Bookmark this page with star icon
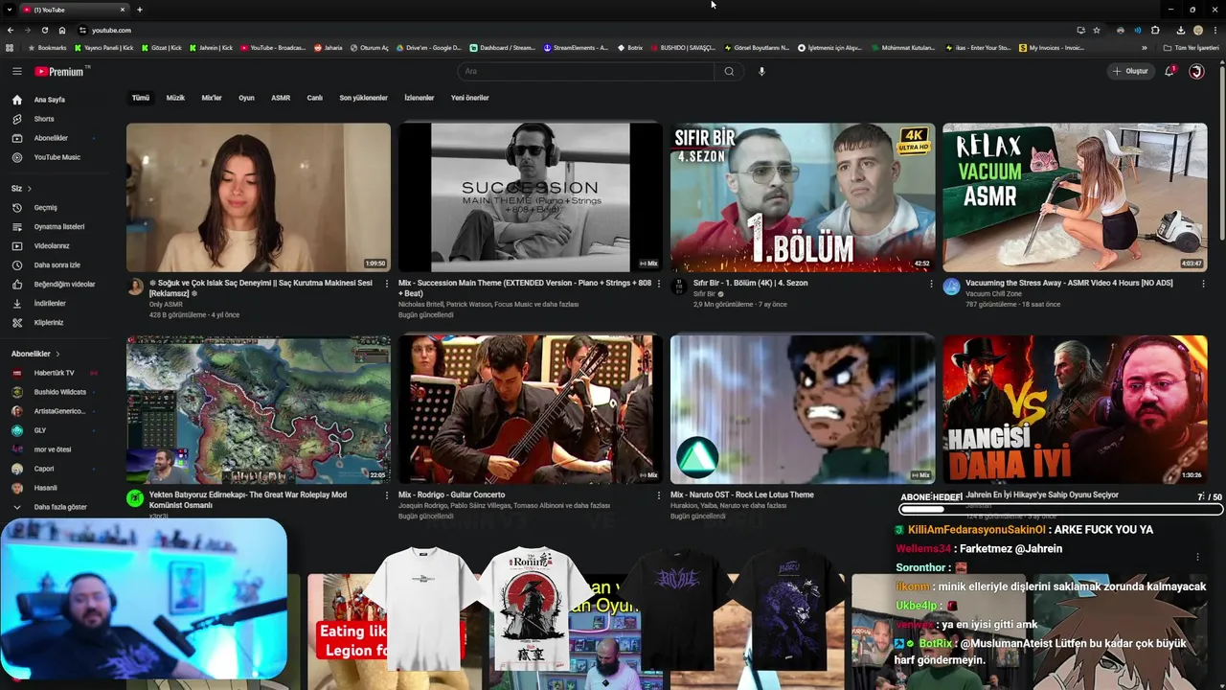 [1097, 30]
